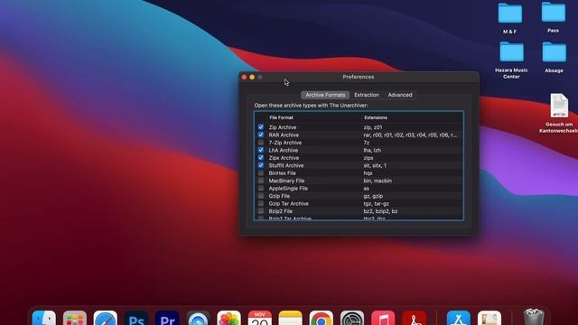This screenshot has height=325, width=578.
Task: Select the Pass desktop folder
Action: [554, 12]
